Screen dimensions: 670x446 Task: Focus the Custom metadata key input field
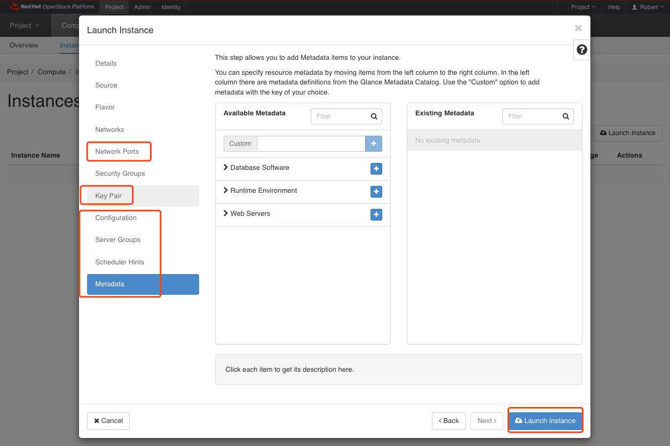tap(311, 144)
